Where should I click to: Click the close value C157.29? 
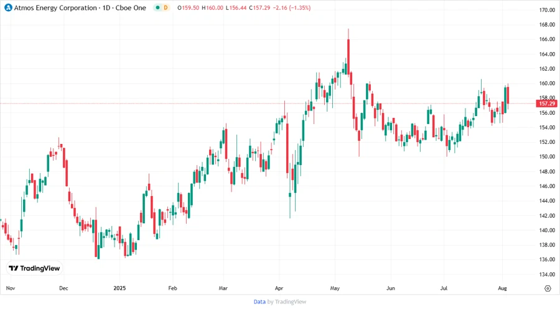[x=259, y=7]
